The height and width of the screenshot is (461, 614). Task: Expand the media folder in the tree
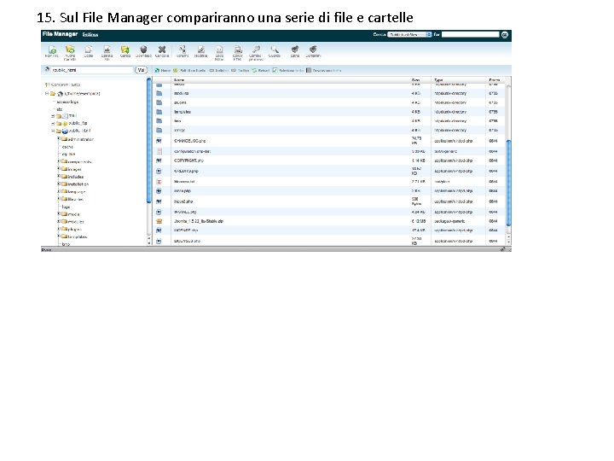coord(59,213)
